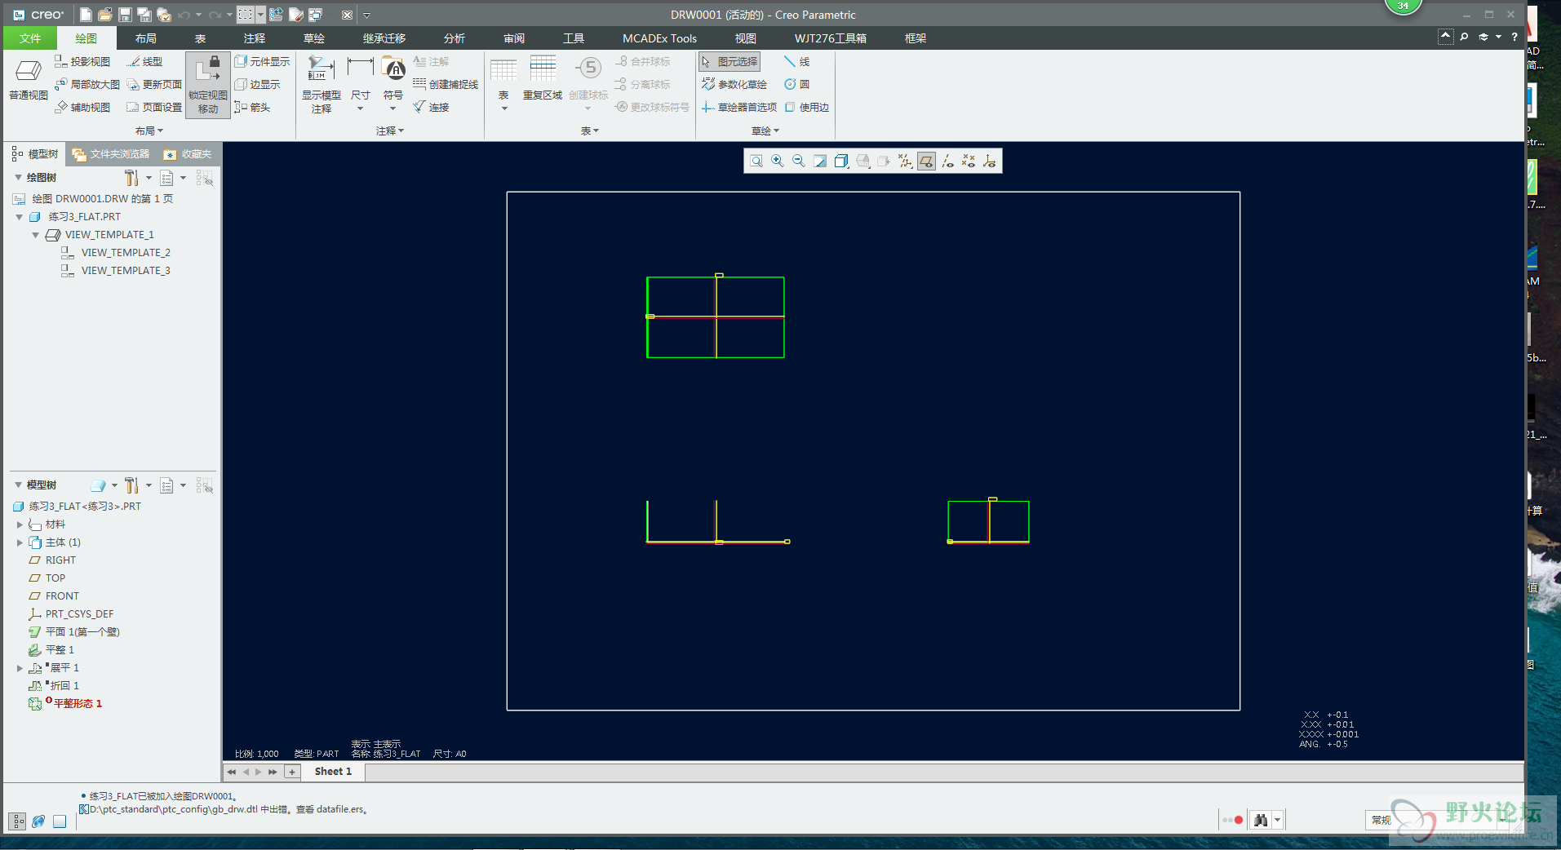Click 参数化草绘 parametric sketch tool
Viewport: 1561px width, 850px height.
coord(734,84)
